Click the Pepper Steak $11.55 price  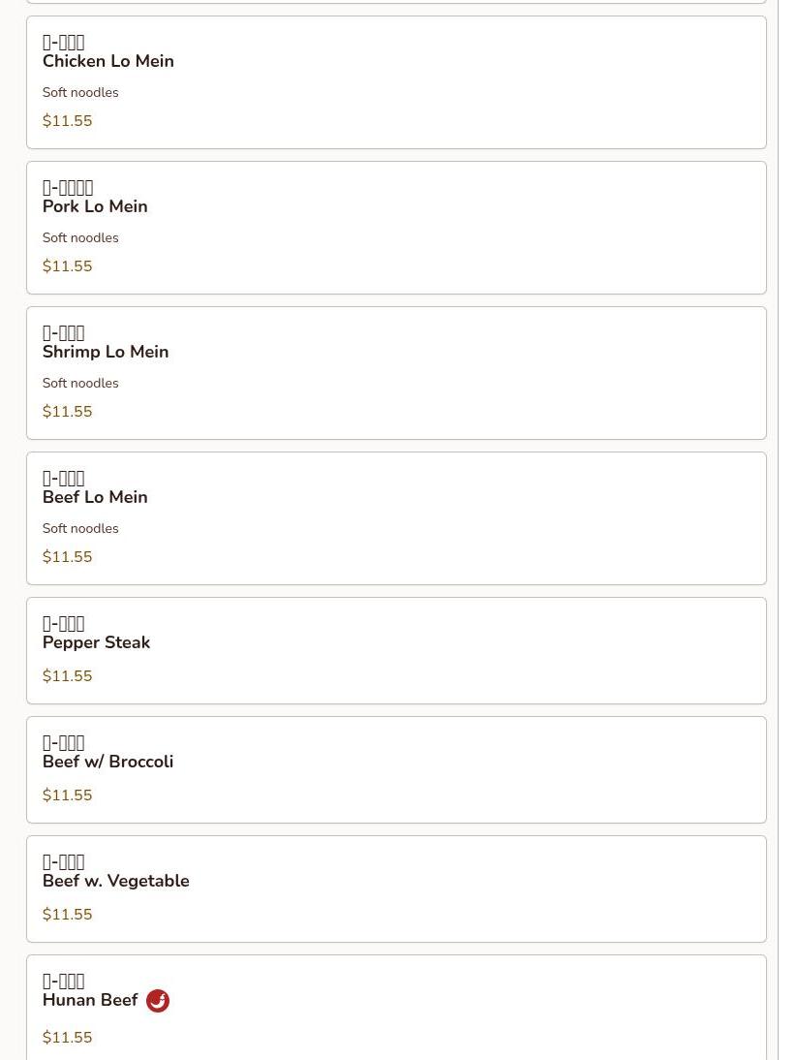(x=67, y=676)
